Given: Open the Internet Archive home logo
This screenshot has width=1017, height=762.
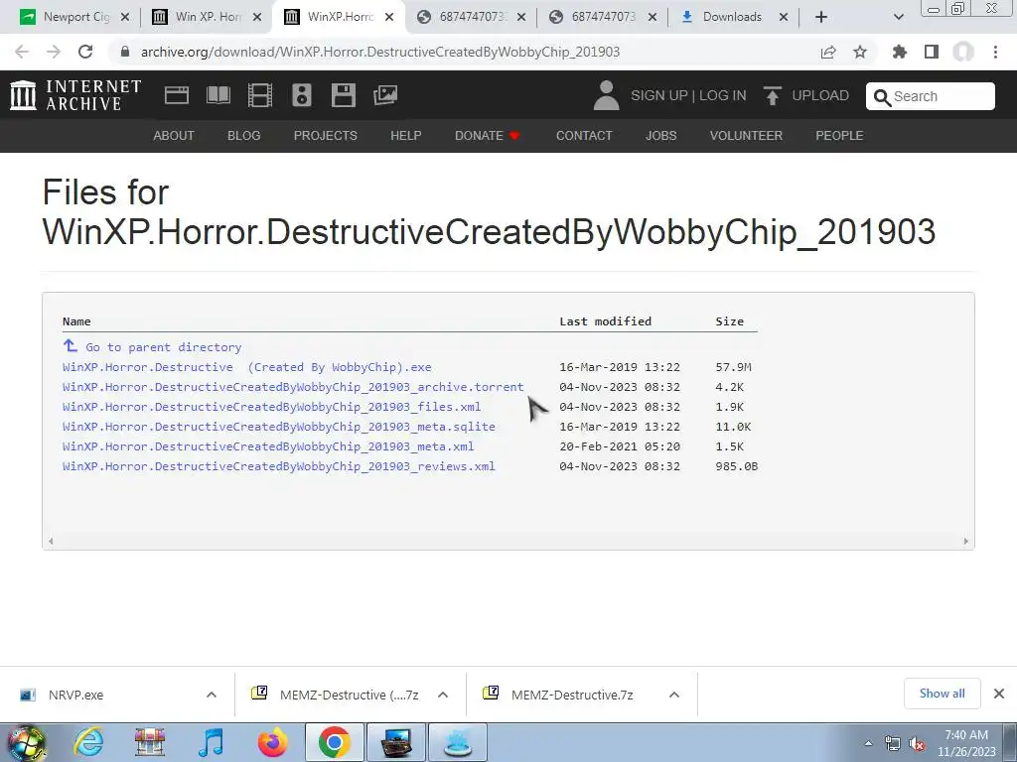Looking at the screenshot, I should click(x=75, y=95).
